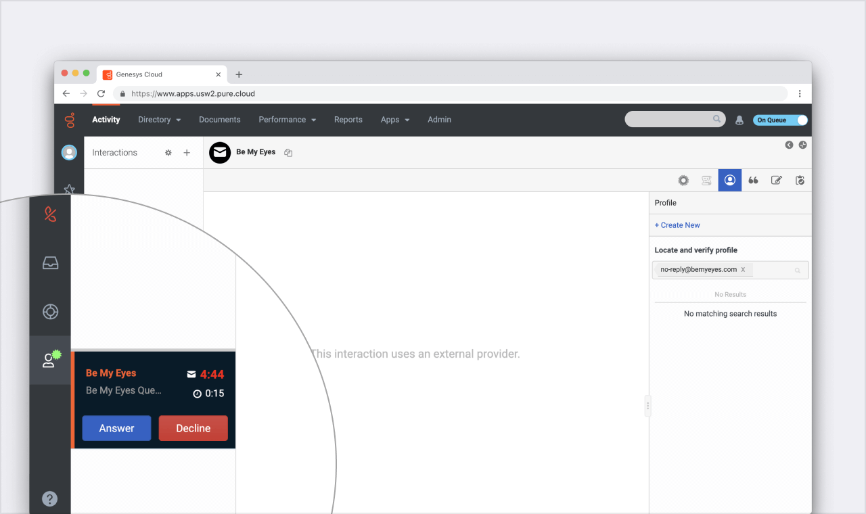The image size is (866, 514).
Task: Answer the Be My Eyes interaction
Action: coord(116,428)
